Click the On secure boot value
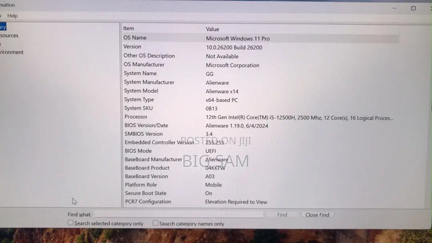Screen dimensions: 432x243 (208, 193)
